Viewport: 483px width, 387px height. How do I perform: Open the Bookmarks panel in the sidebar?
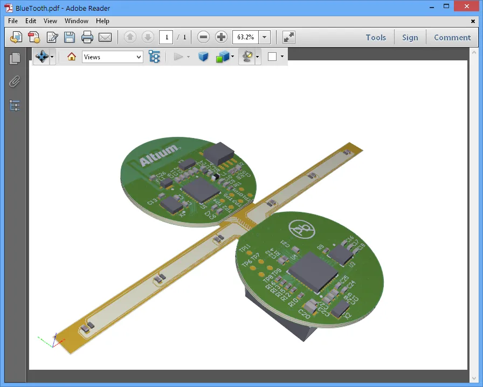tap(14, 106)
